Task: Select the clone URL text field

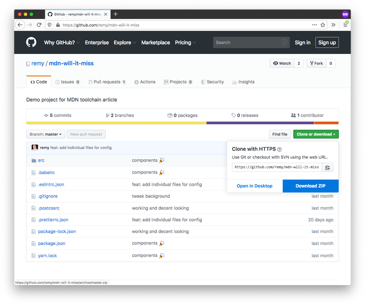Action: [277, 167]
